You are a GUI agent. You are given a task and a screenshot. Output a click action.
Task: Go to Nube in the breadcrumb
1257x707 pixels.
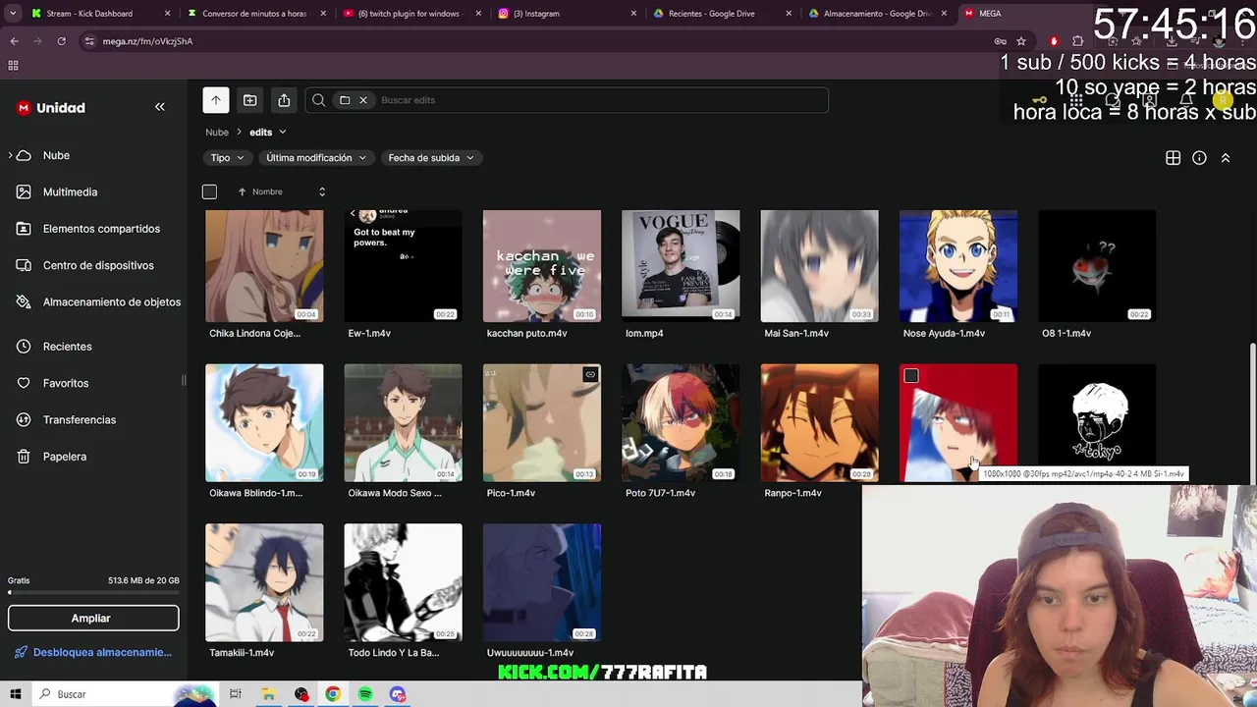click(x=217, y=133)
